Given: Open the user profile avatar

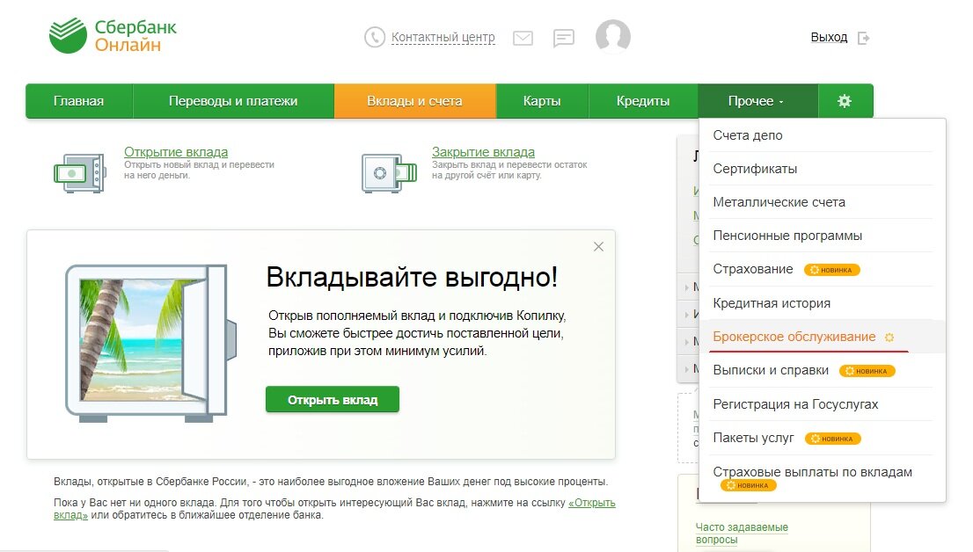Looking at the screenshot, I should tap(613, 36).
